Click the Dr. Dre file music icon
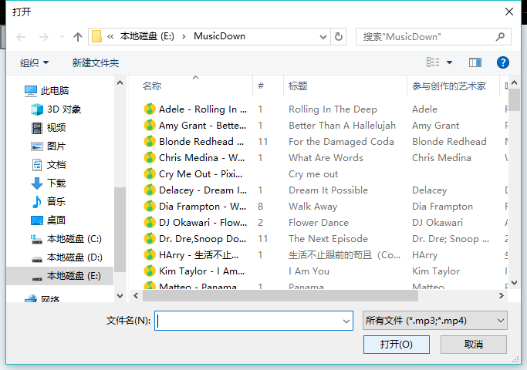Screen dimensions: 527x370 [x=150, y=239]
